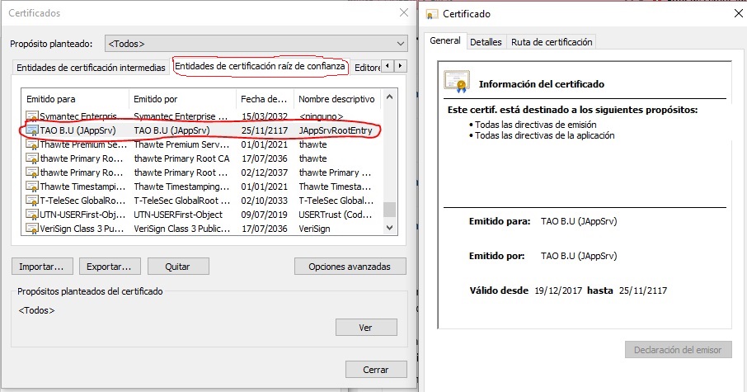747x392 pixels.
Task: Open the Propósito planteado dropdown
Action: 256,43
